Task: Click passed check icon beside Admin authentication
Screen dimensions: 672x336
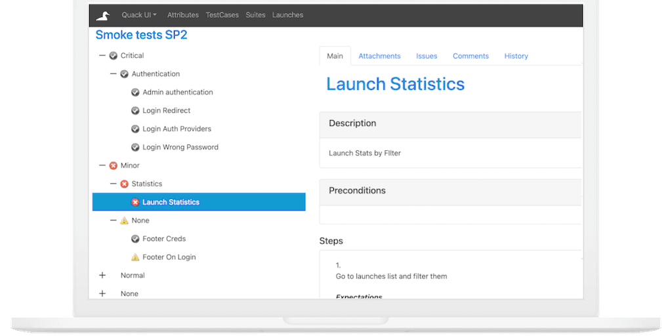Action: 135,93
